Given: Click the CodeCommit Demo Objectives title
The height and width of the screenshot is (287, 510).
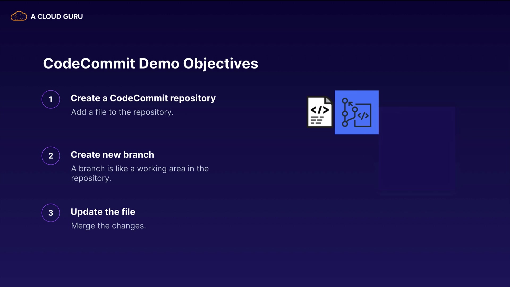Looking at the screenshot, I should [151, 64].
